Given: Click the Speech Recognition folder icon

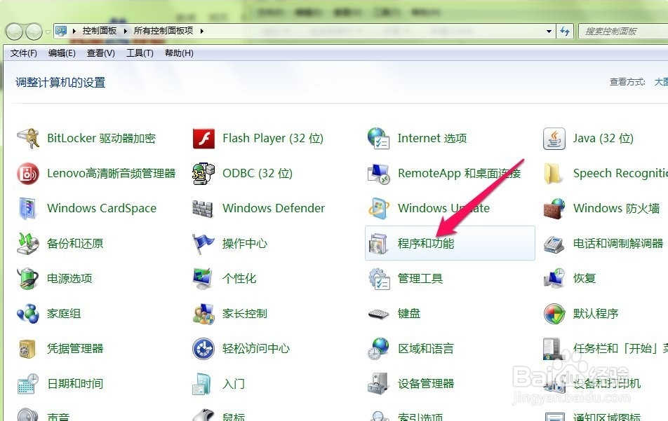Looking at the screenshot, I should coord(554,174).
